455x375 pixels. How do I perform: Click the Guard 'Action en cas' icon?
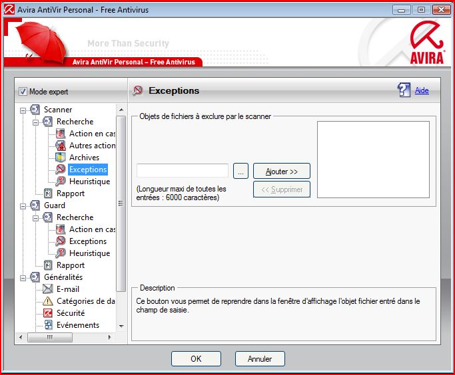[x=61, y=229]
